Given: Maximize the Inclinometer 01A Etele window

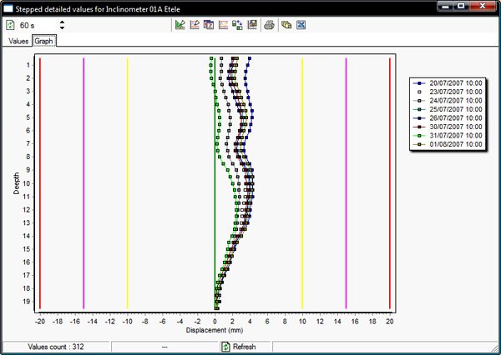Looking at the screenshot, I should tap(461, 6).
